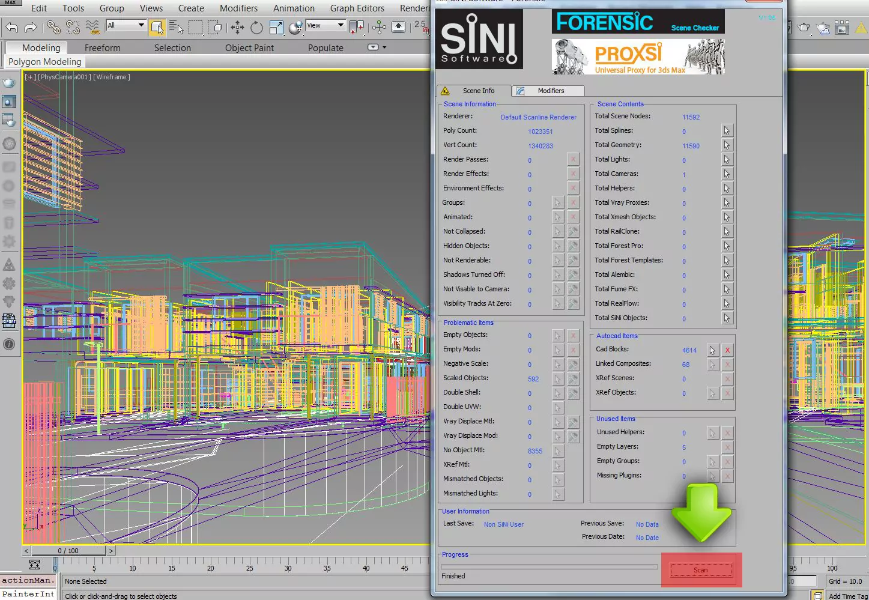Open the Graph Editors menu
The height and width of the screenshot is (600, 869).
357,8
